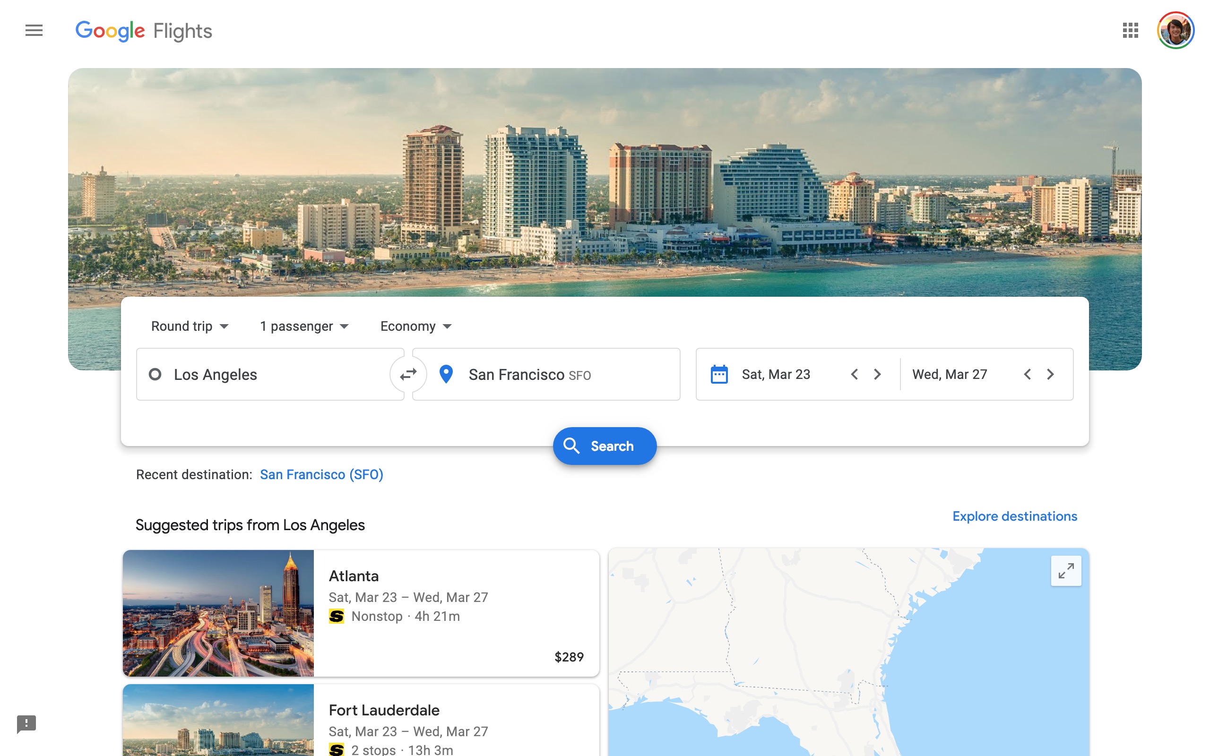Open the Google apps grid
Screen dimensions: 1210x756
point(1130,31)
